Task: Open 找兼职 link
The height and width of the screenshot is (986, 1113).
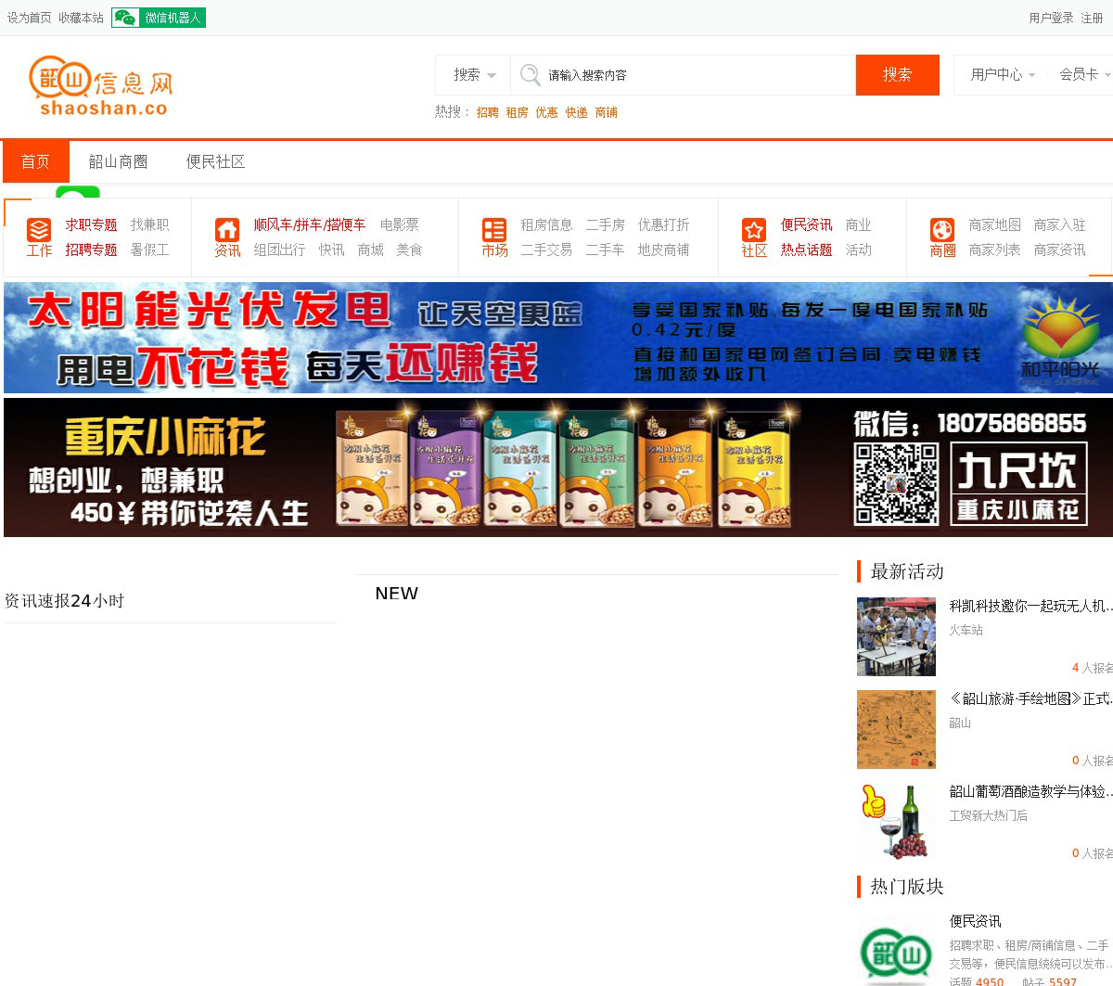Action: 149,225
